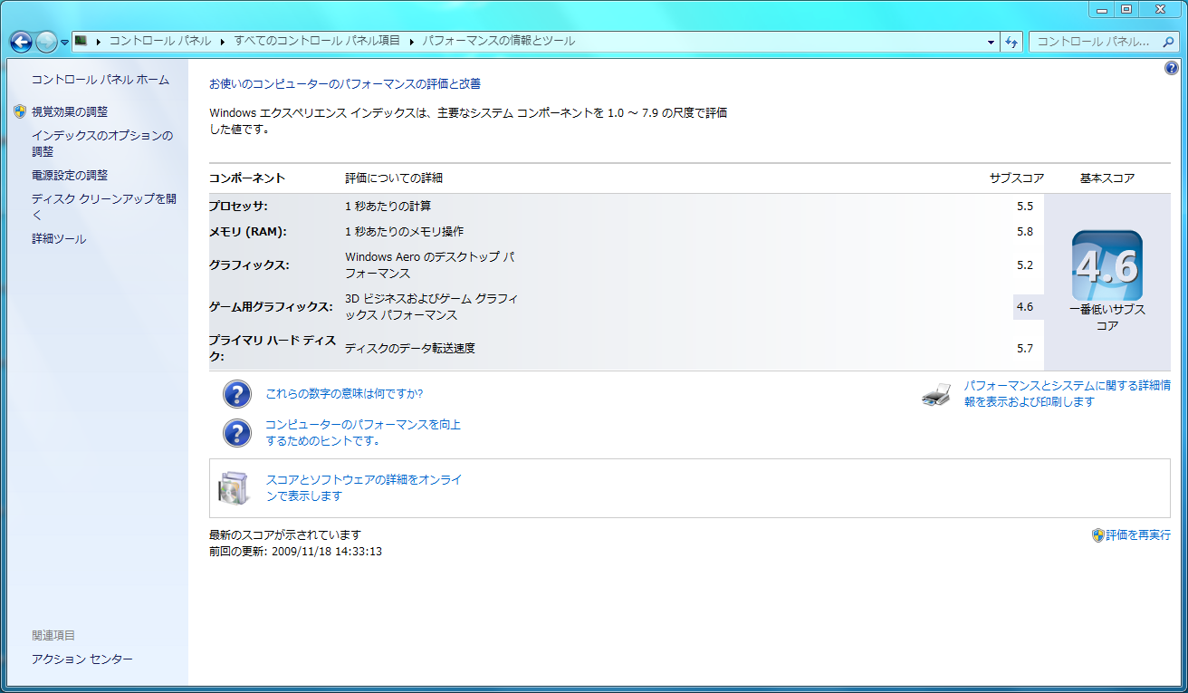Image resolution: width=1188 pixels, height=693 pixels.
Task: Click the ゲーム用グラフィックス: row label
Action: [271, 307]
